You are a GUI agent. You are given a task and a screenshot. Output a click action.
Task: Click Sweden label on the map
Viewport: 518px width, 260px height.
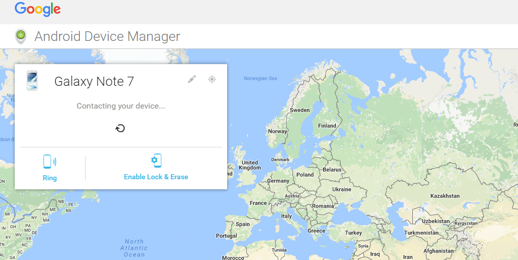[x=300, y=110]
